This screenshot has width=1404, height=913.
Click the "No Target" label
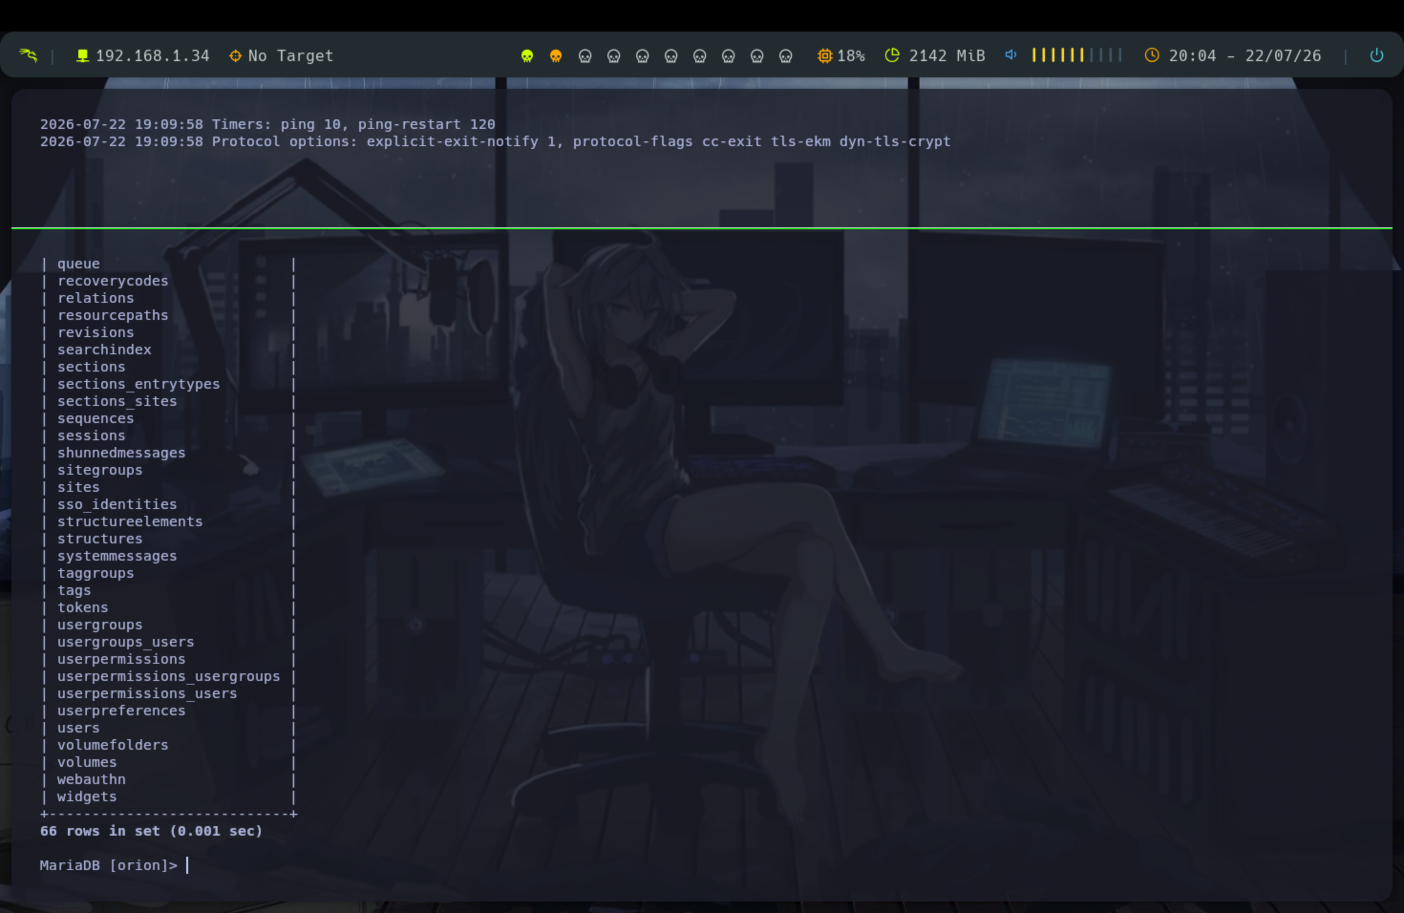click(x=291, y=56)
